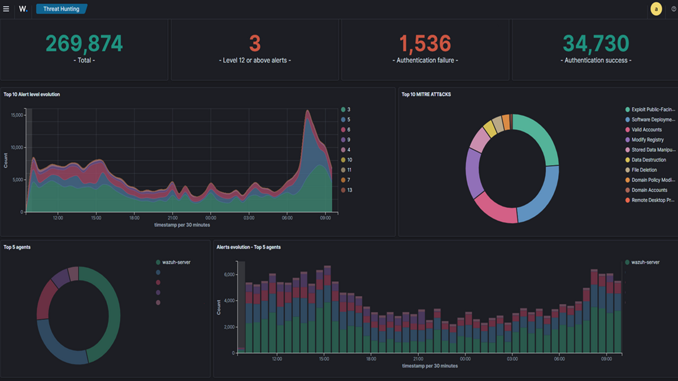Image resolution: width=678 pixels, height=381 pixels.
Task: Open the user avatar menu
Action: point(656,9)
